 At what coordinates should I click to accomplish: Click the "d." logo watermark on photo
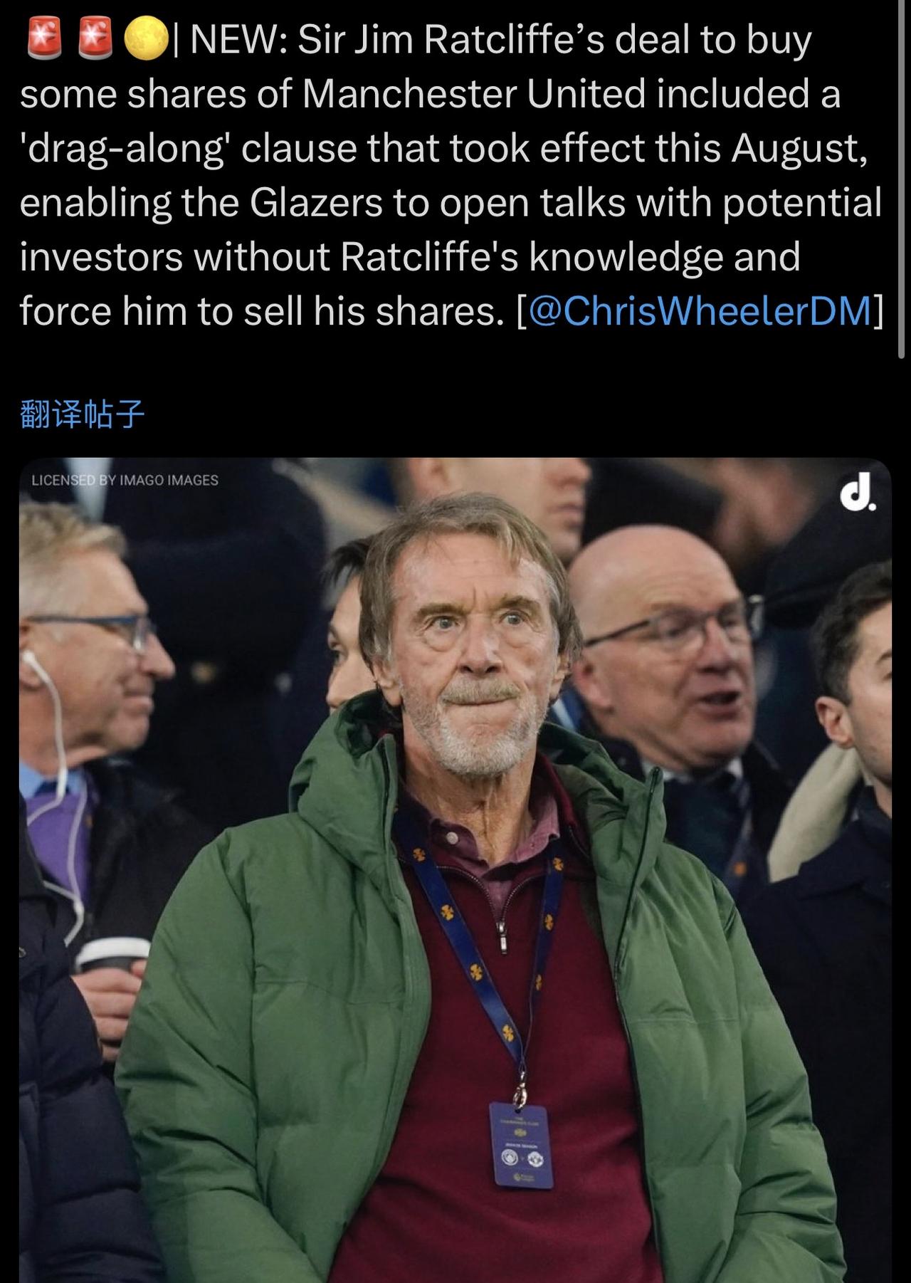click(858, 496)
